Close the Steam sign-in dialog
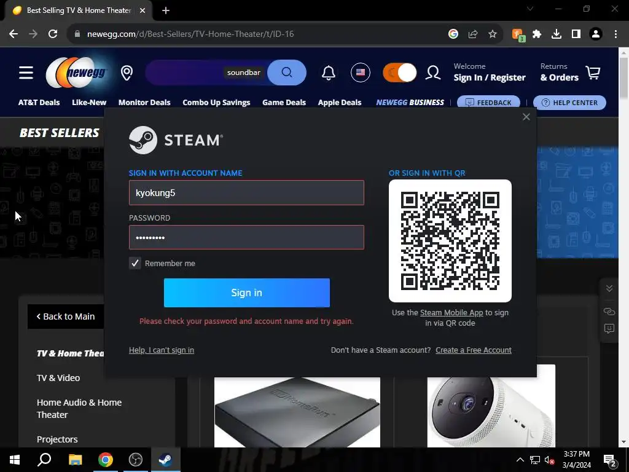Screen dimensions: 629x472 (x=526, y=117)
